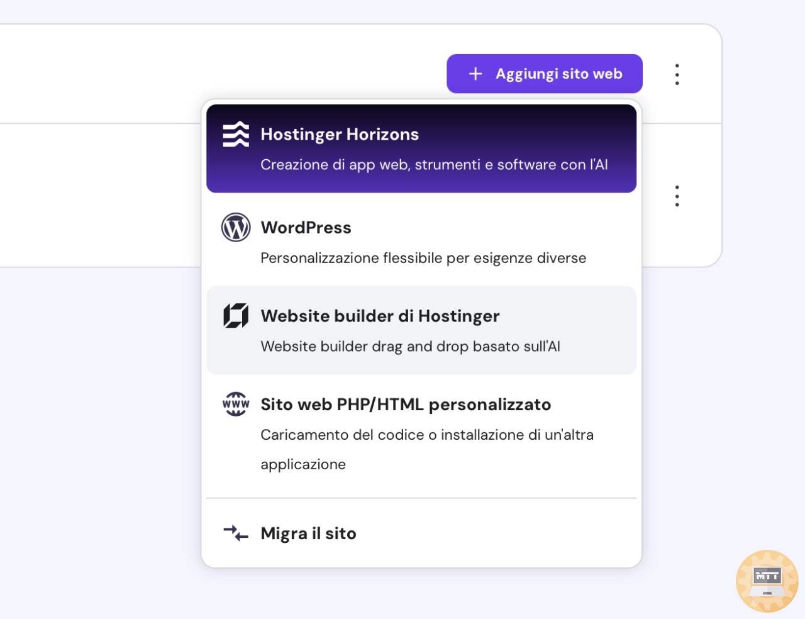Image resolution: width=805 pixels, height=619 pixels.
Task: Click the WWW globe icon
Action: click(236, 404)
